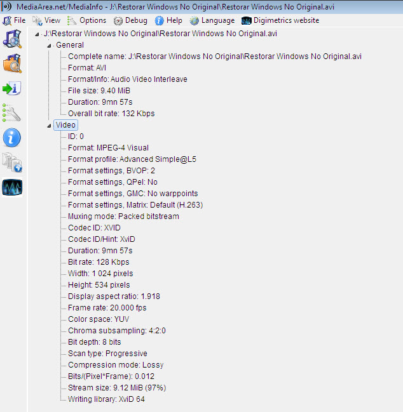Open the Help menu
This screenshot has width=403, height=412.
click(174, 20)
